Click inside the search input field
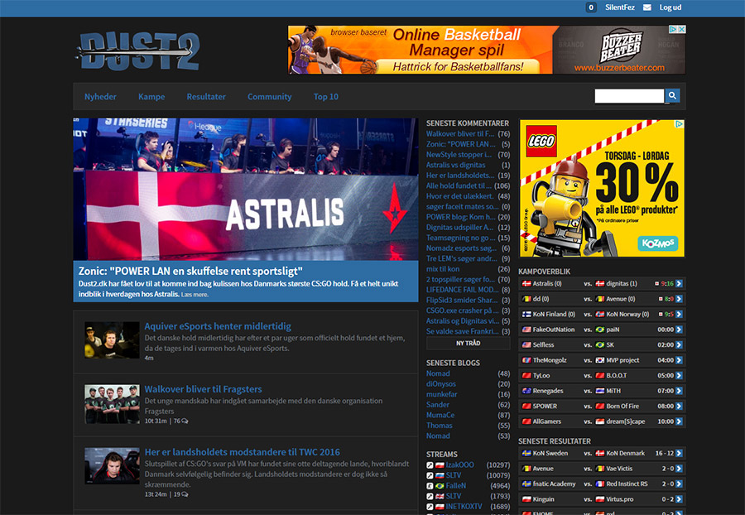 pos(629,96)
